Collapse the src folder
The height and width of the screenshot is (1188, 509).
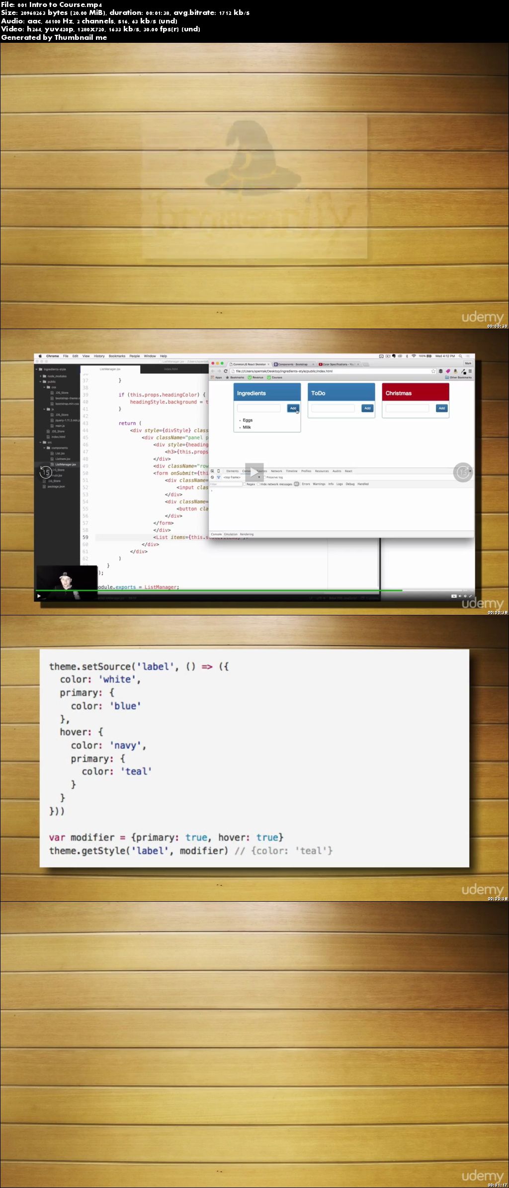[x=41, y=442]
